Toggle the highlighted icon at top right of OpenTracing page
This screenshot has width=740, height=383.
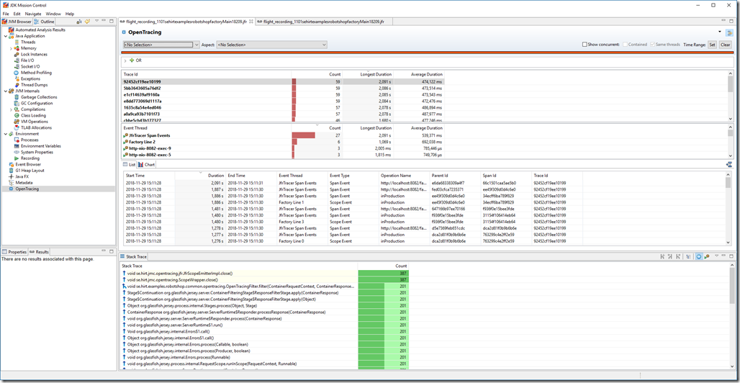(729, 32)
